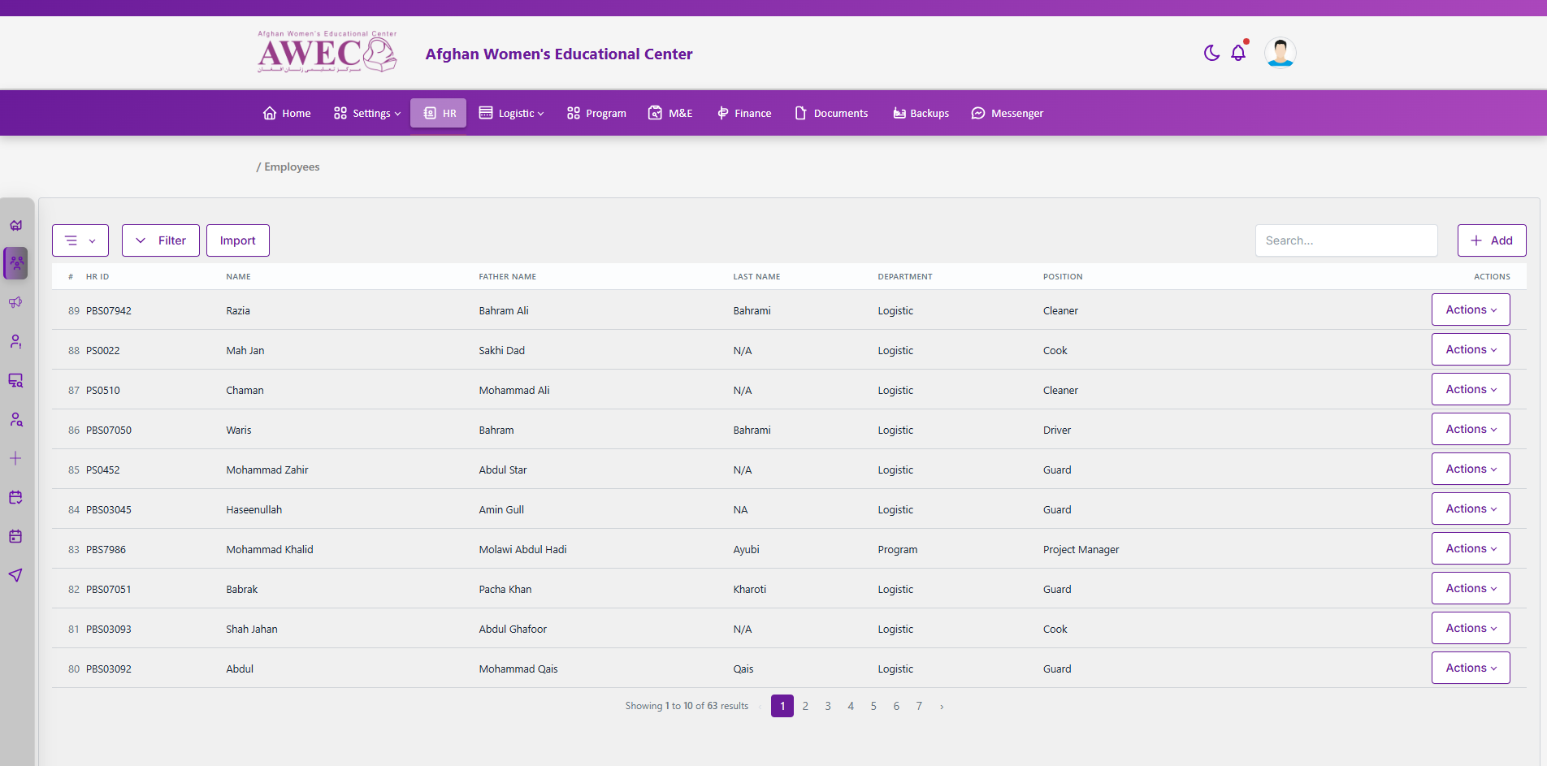Click inside the Search field
The height and width of the screenshot is (766, 1547).
pos(1346,240)
